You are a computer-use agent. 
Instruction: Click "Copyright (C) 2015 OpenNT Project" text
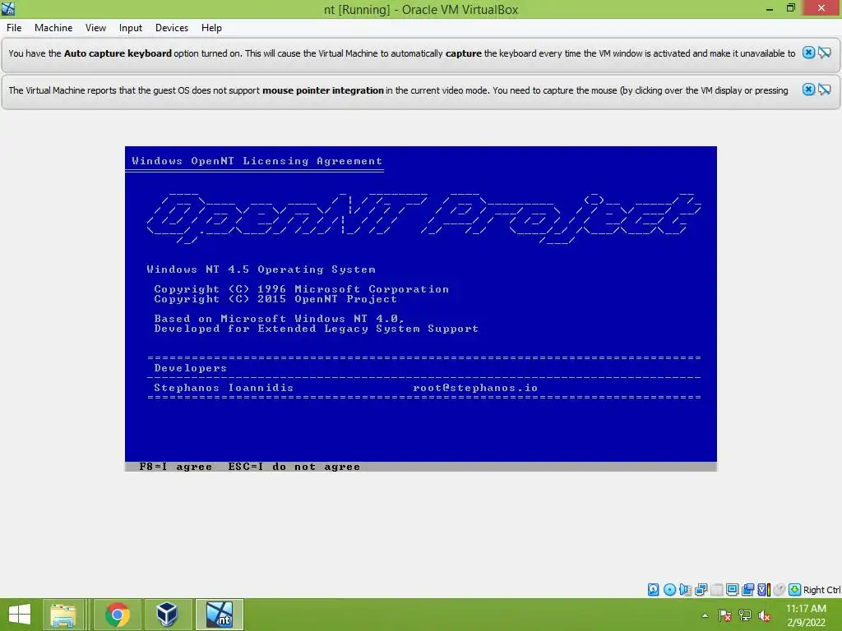pos(275,299)
